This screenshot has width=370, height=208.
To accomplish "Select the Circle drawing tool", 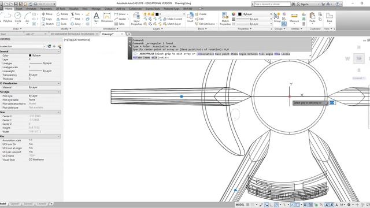I will [x=18, y=18].
